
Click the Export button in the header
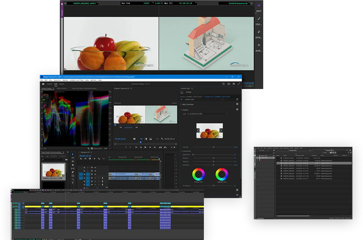click(62, 84)
